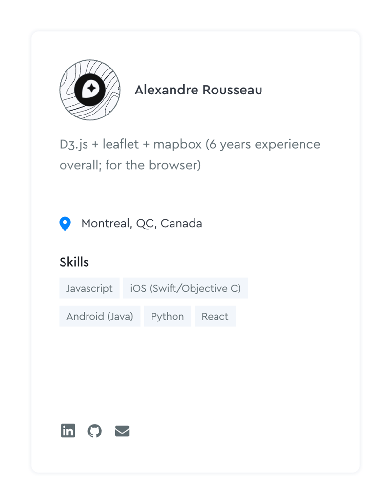Click the circular avatar with topographic map design
Image resolution: width=391 pixels, height=504 pixels.
coord(90,90)
